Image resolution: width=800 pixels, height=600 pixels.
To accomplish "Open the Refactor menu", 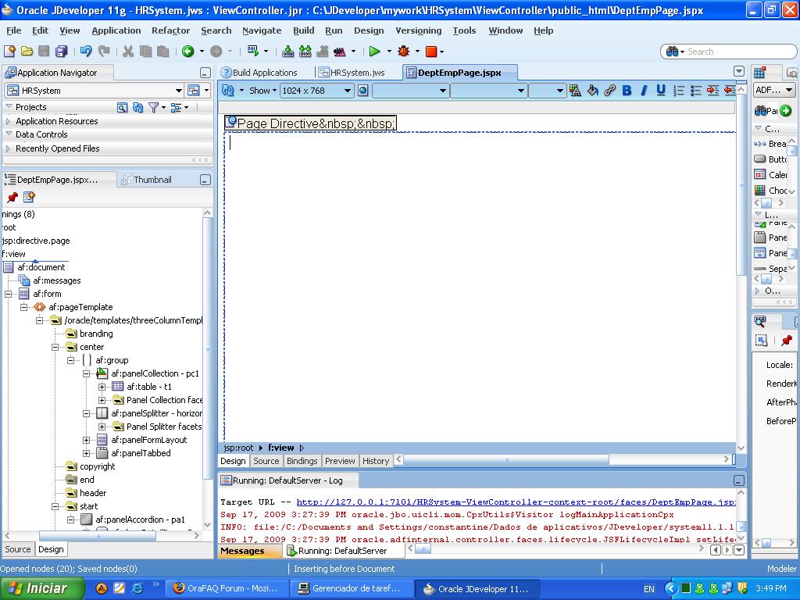I will tap(170, 30).
